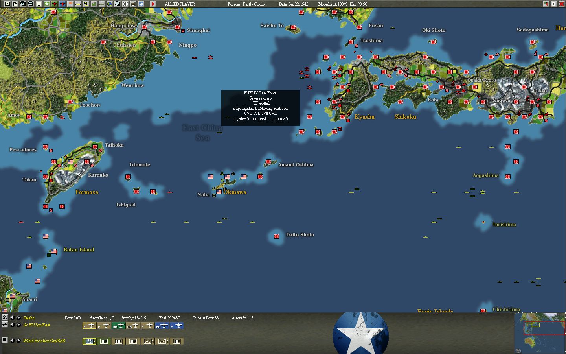Select the highlighted first fighter squadron icon
This screenshot has width=566, height=354.
(90, 326)
